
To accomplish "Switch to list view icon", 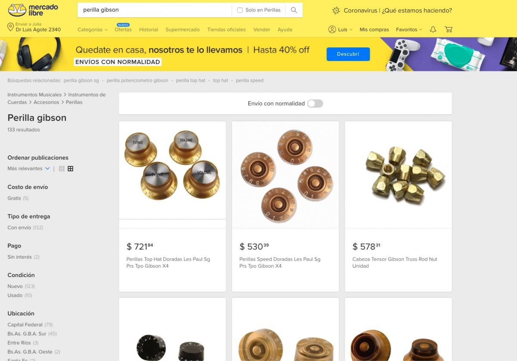I will click(x=62, y=169).
